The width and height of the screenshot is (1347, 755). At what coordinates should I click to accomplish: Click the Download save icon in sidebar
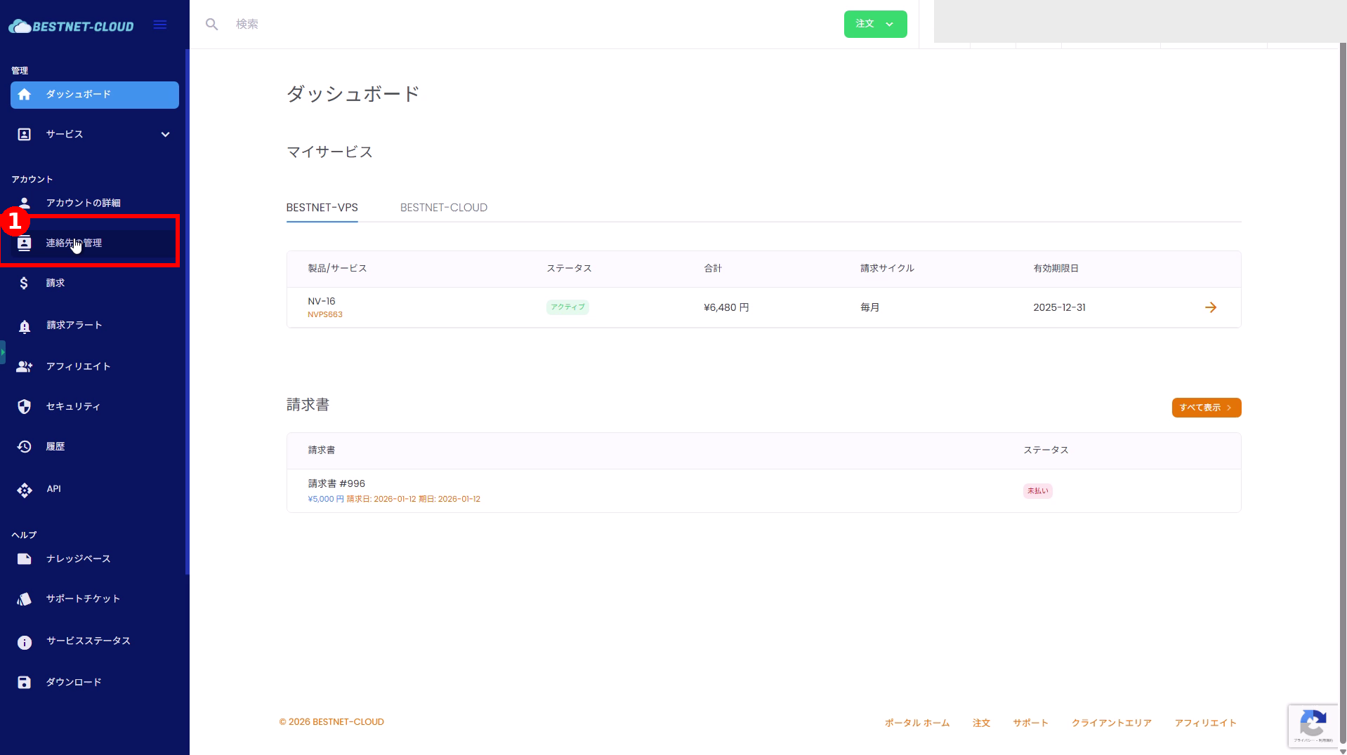(x=25, y=683)
